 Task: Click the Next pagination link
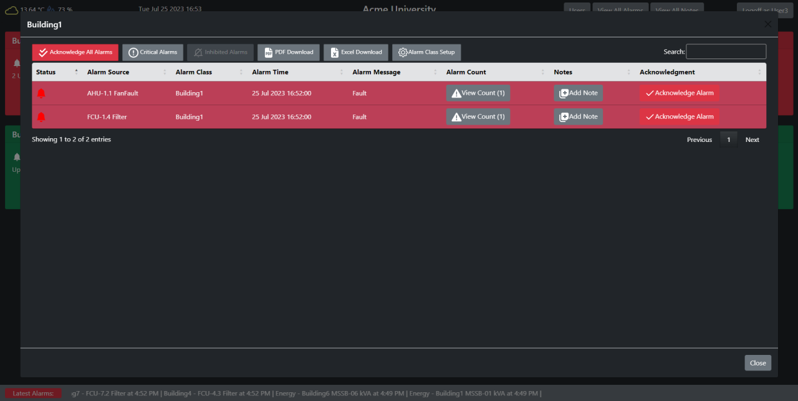(752, 139)
